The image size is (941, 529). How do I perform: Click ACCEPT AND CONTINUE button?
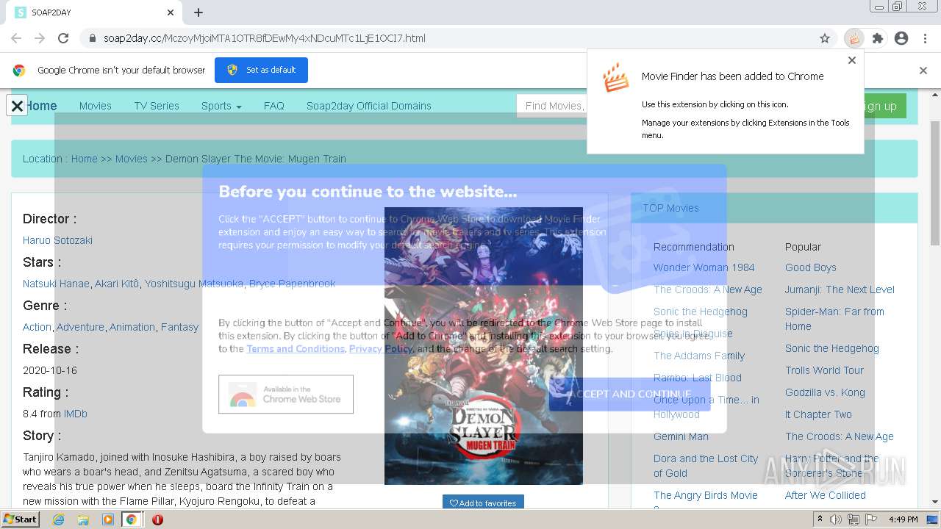[x=629, y=394]
